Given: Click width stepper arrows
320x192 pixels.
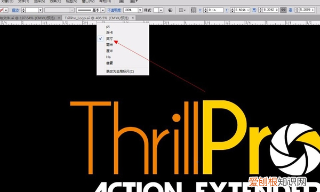Looking at the screenshot, I should 260,10.
